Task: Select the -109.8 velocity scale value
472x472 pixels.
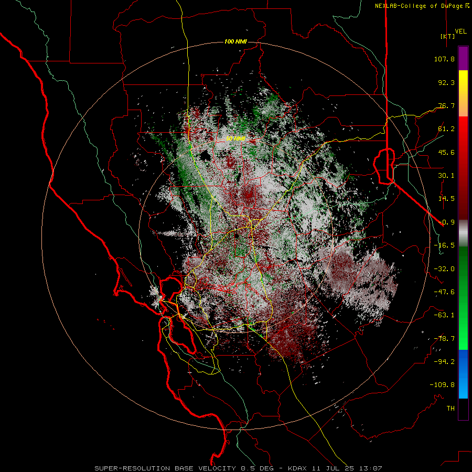Action: pos(442,385)
